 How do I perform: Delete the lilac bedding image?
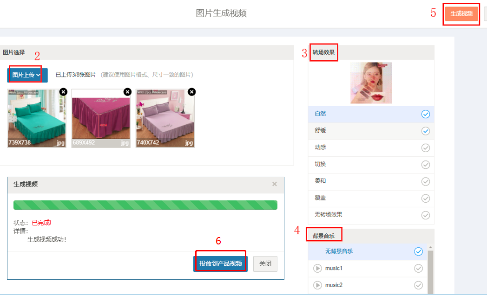pos(191,92)
